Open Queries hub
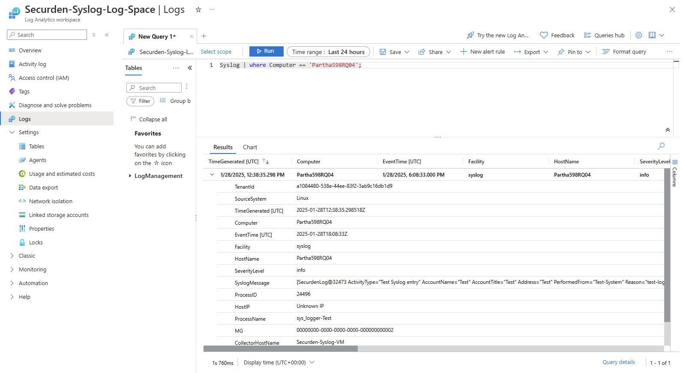This screenshot has height=373, width=686. [604, 35]
